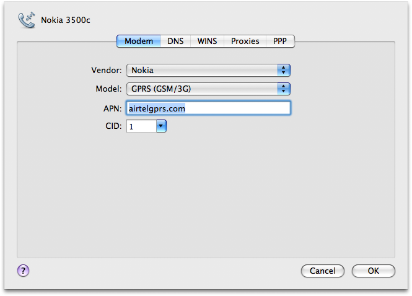The height and width of the screenshot is (296, 412).
Task: Open help with the question mark button
Action: (23, 270)
